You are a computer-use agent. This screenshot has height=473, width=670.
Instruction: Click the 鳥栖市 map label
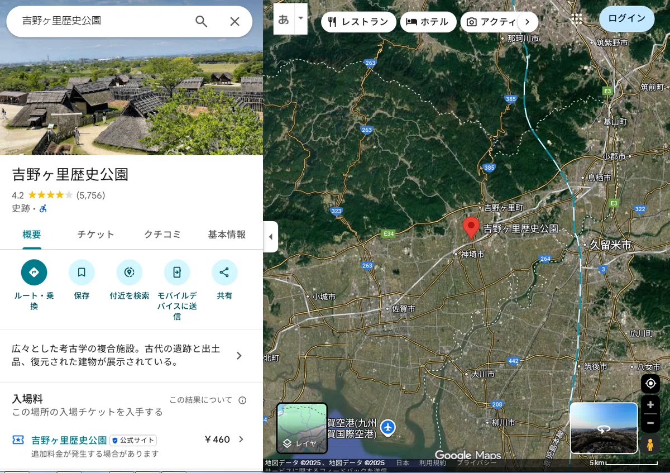(600, 178)
